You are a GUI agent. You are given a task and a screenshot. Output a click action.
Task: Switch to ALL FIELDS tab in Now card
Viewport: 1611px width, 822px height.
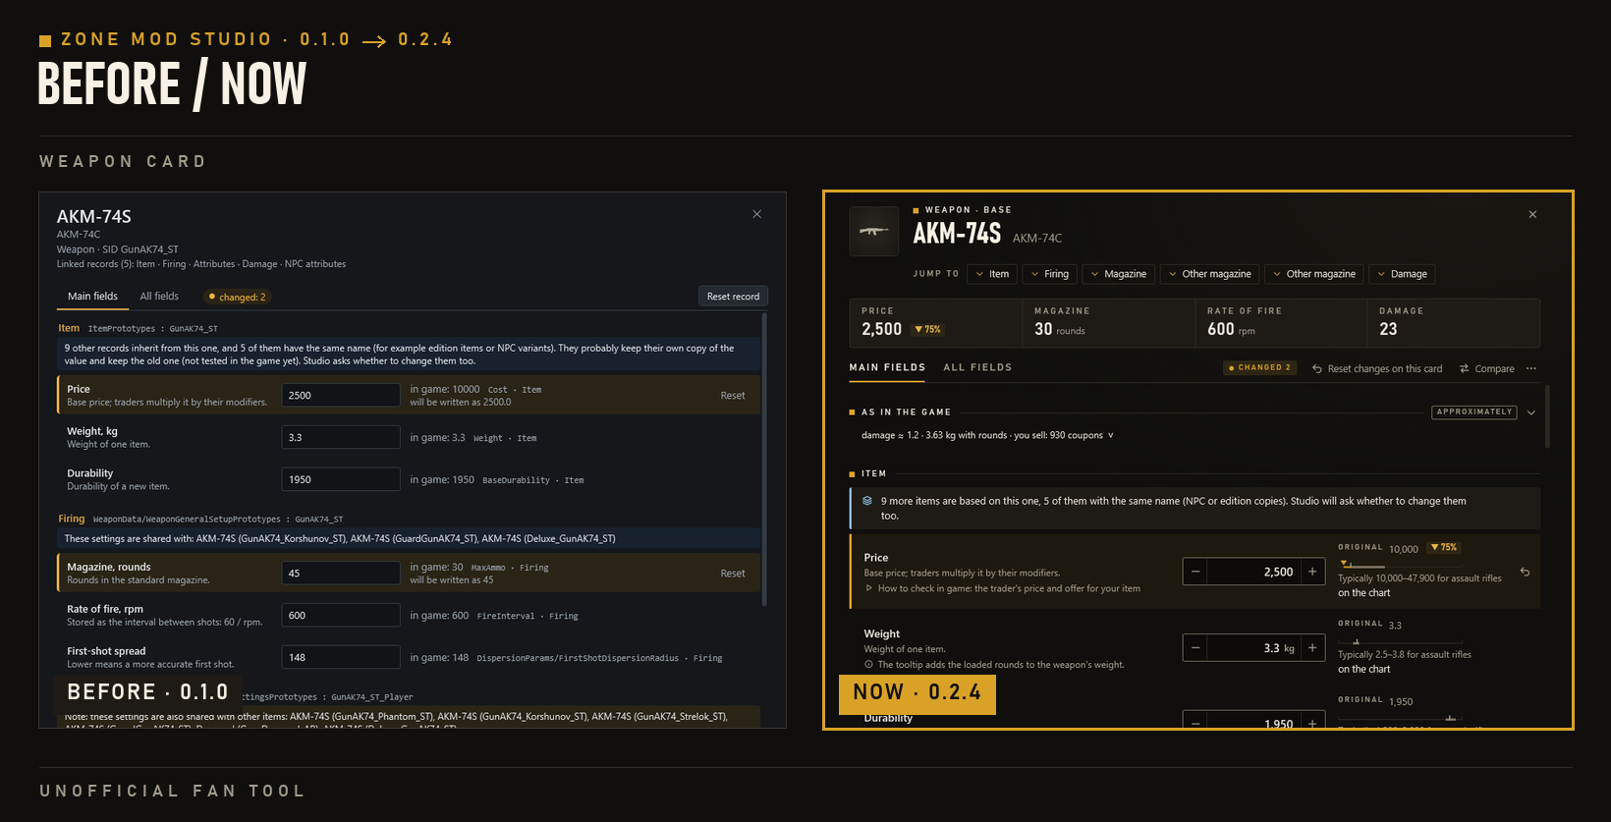tap(977, 367)
